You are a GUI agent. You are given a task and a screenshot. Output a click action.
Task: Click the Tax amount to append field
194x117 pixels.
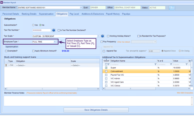(154, 51)
